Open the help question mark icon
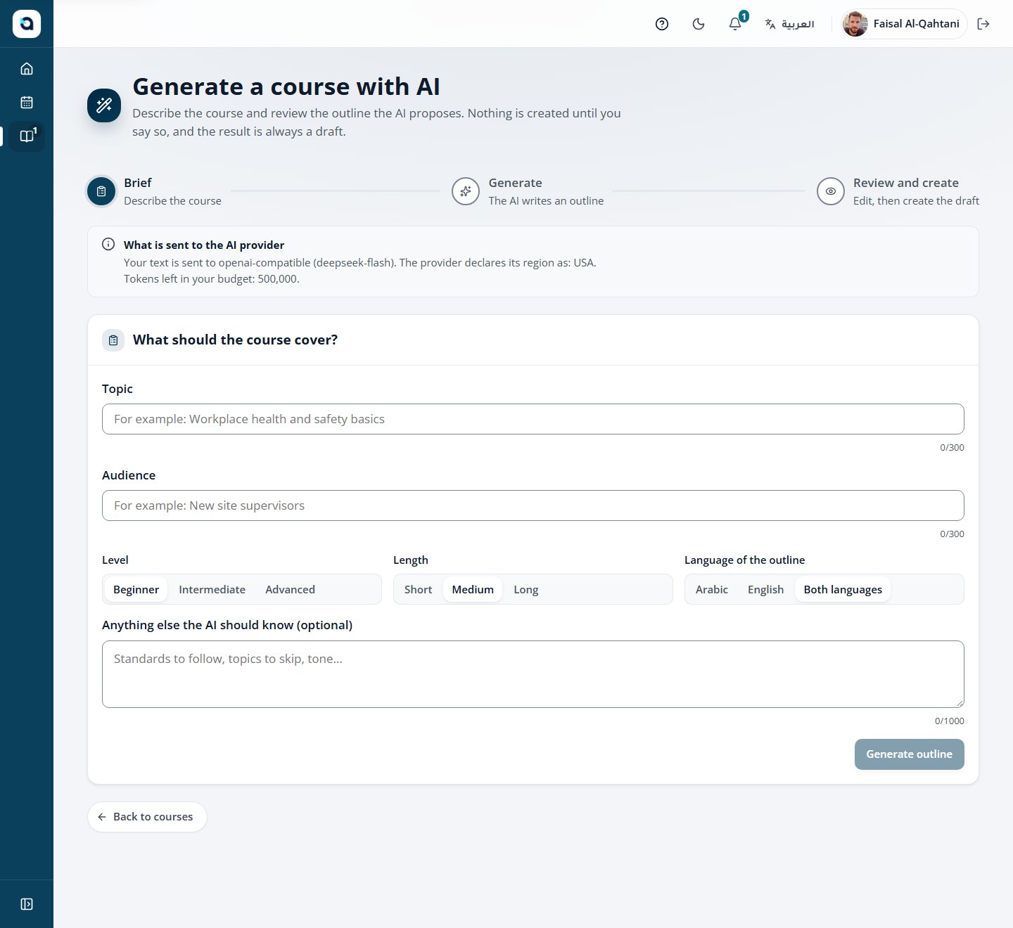Image resolution: width=1013 pixels, height=928 pixels. click(x=662, y=24)
